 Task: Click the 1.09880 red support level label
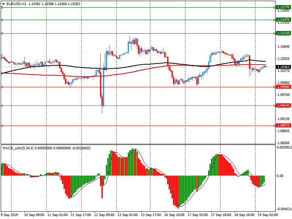click(283, 87)
